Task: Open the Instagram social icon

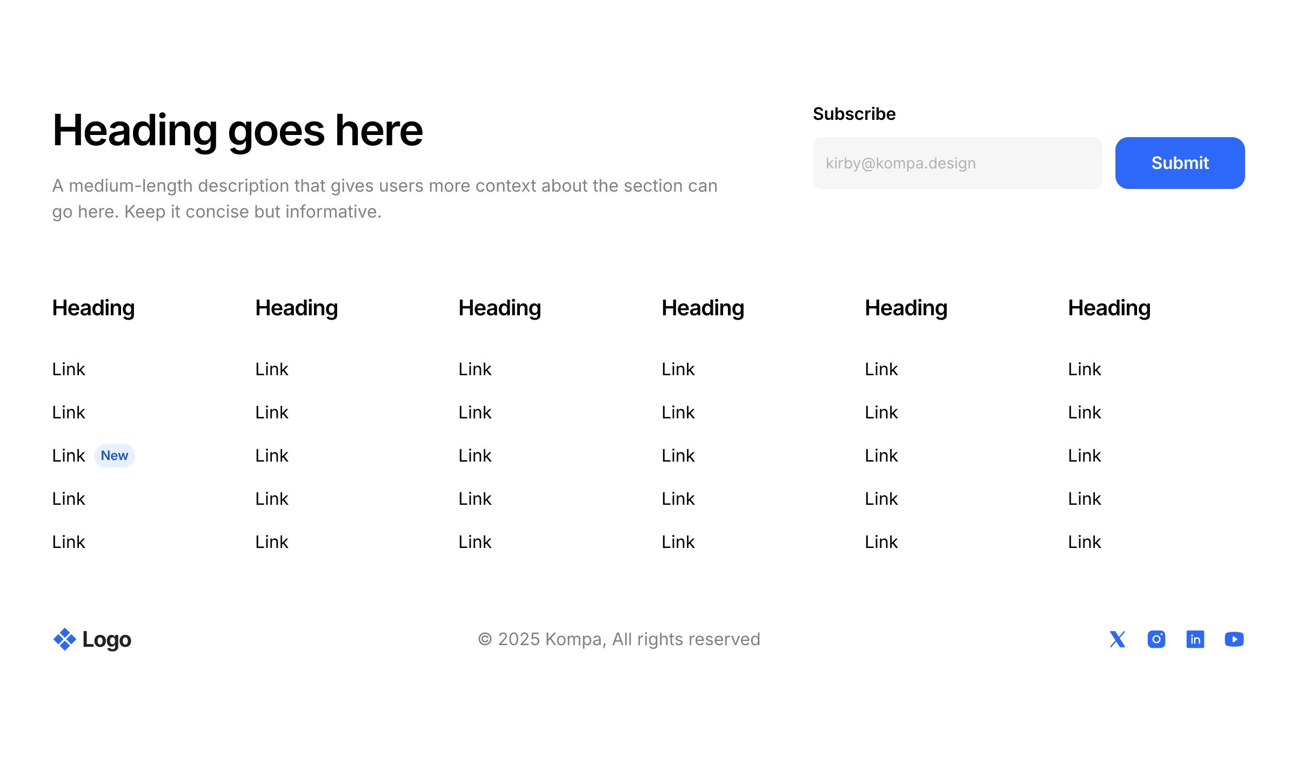Action: pos(1156,639)
